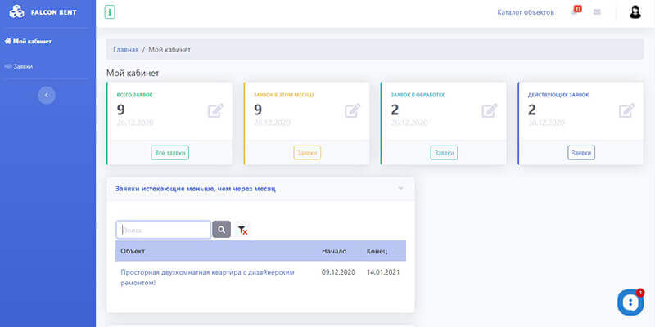Collapse the Заявки истекающие panel chevron

coord(400,189)
